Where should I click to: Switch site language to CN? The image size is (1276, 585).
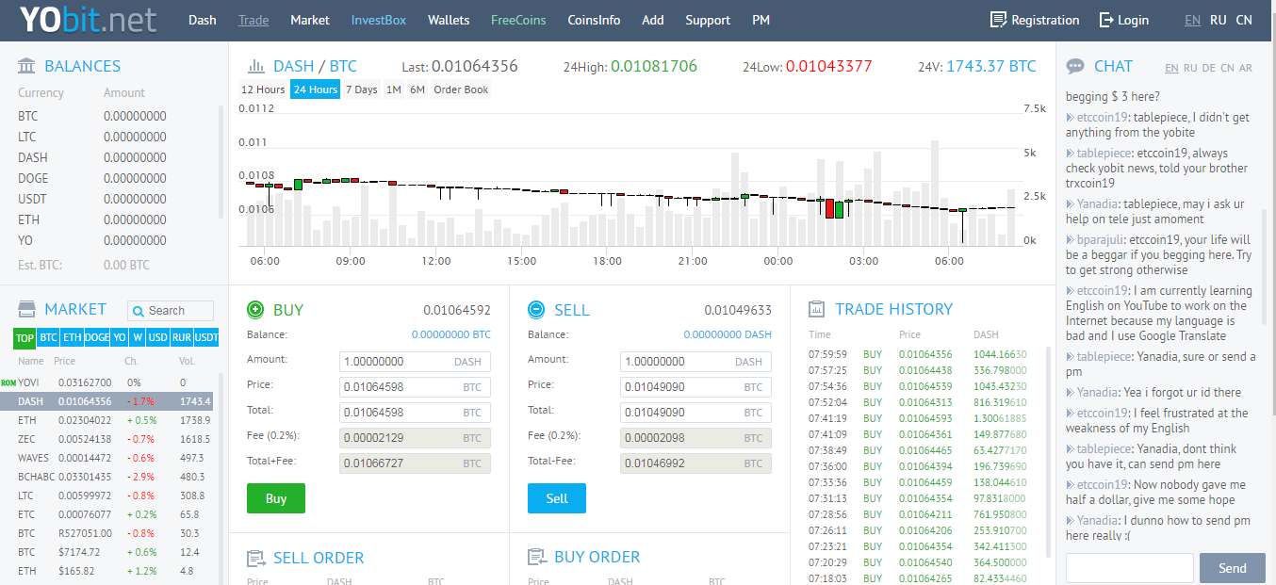tap(1244, 20)
